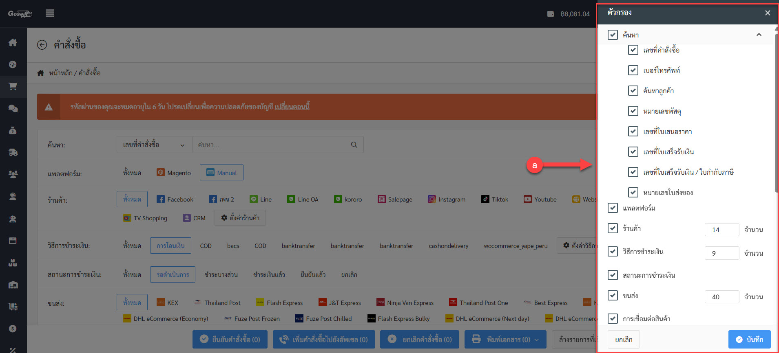The image size is (779, 353).
Task: Uncheck the เบอร์โทรศัพท์ checkbox
Action: 633,70
